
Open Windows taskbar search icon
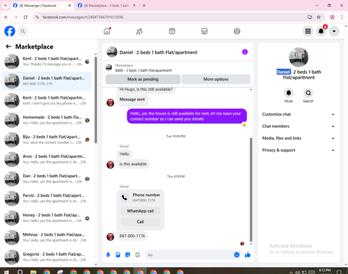click(x=20, y=272)
